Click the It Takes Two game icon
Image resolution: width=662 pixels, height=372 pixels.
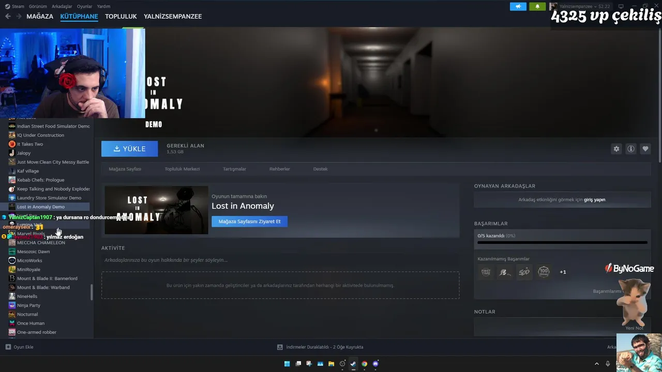pyautogui.click(x=12, y=144)
